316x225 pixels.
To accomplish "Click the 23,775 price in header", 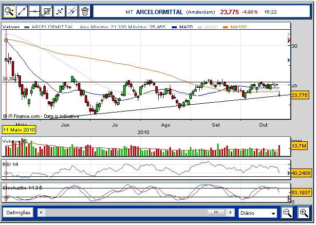I will [229, 12].
